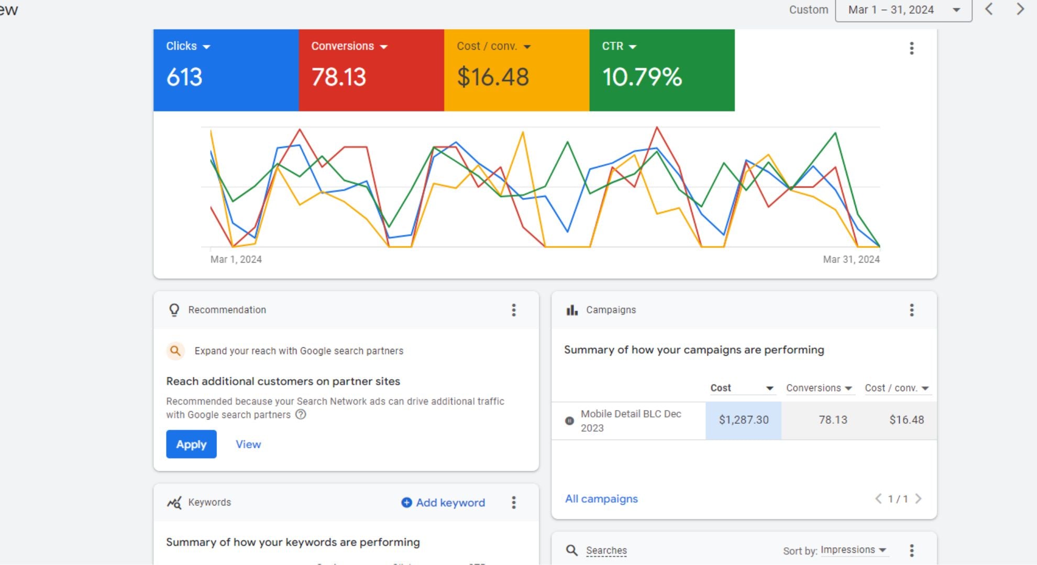Open All campaigns link in campaigns panel

click(x=600, y=498)
